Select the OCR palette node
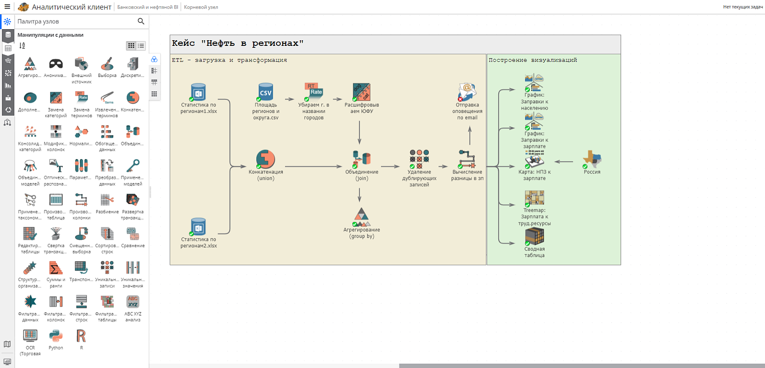This screenshot has width=765, height=368. tap(30, 336)
